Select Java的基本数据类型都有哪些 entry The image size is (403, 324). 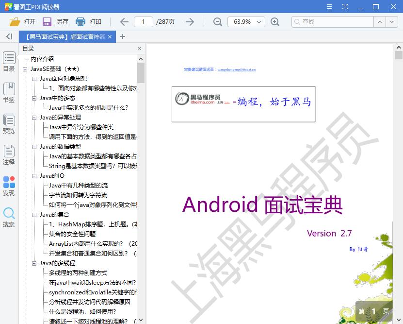pos(93,156)
